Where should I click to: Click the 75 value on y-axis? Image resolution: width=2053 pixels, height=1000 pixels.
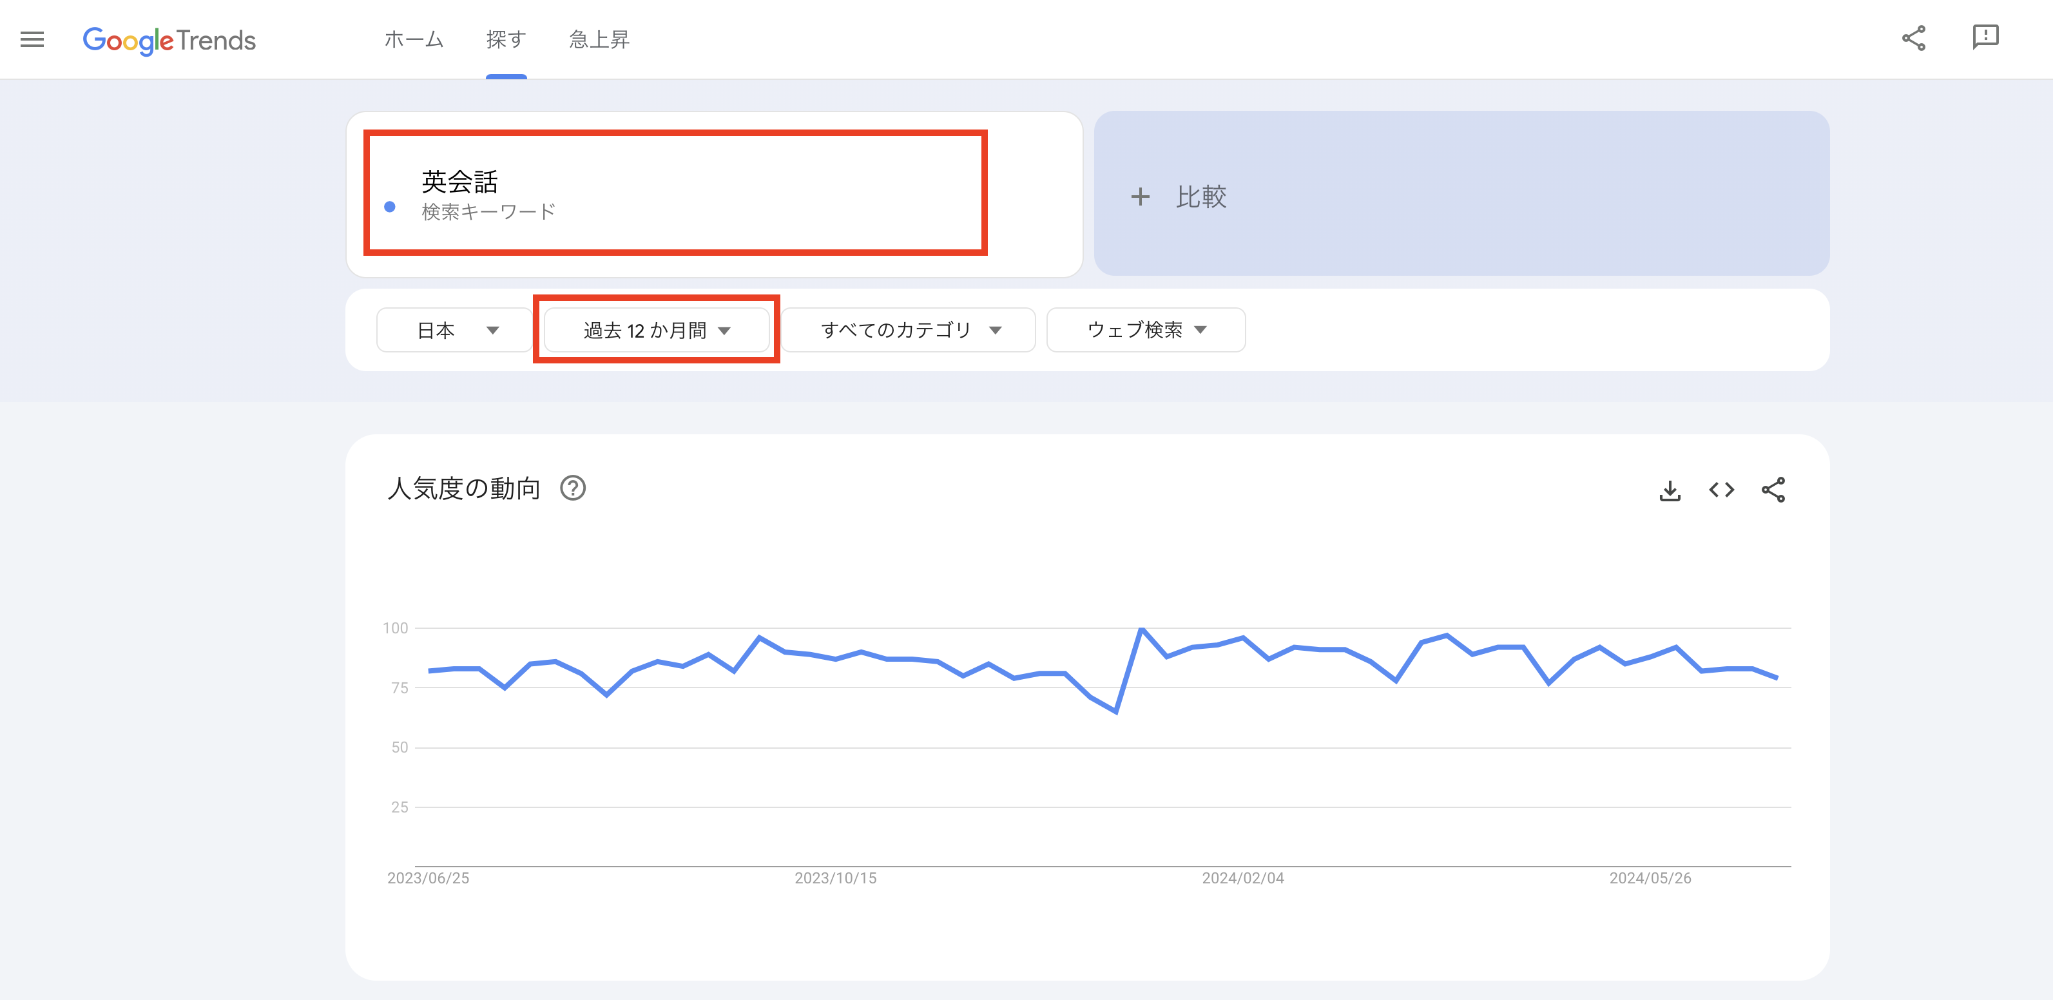(400, 687)
